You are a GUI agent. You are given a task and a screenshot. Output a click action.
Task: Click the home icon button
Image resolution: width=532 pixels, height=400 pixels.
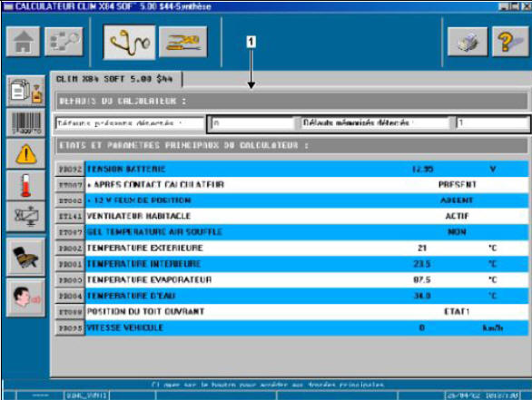(23, 42)
